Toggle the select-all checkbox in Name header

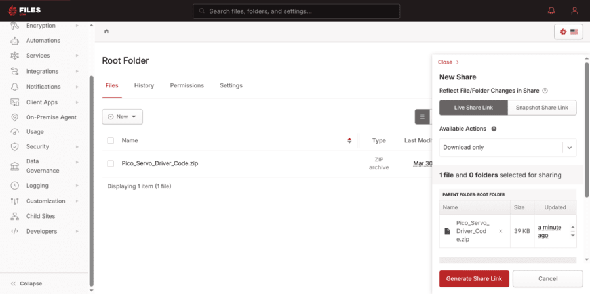[110, 140]
